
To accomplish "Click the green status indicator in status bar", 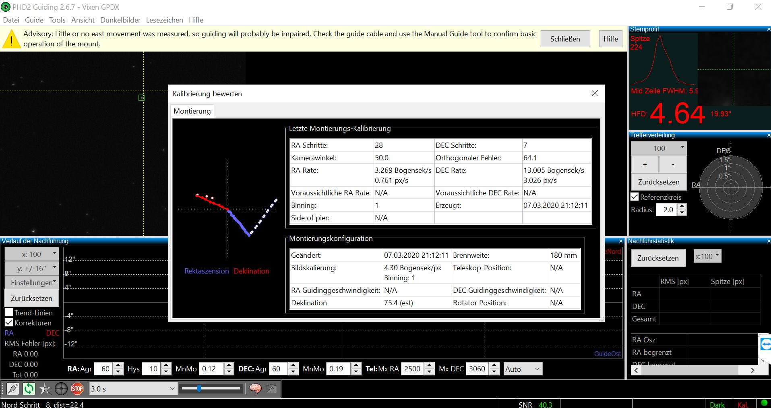I will 764,403.
